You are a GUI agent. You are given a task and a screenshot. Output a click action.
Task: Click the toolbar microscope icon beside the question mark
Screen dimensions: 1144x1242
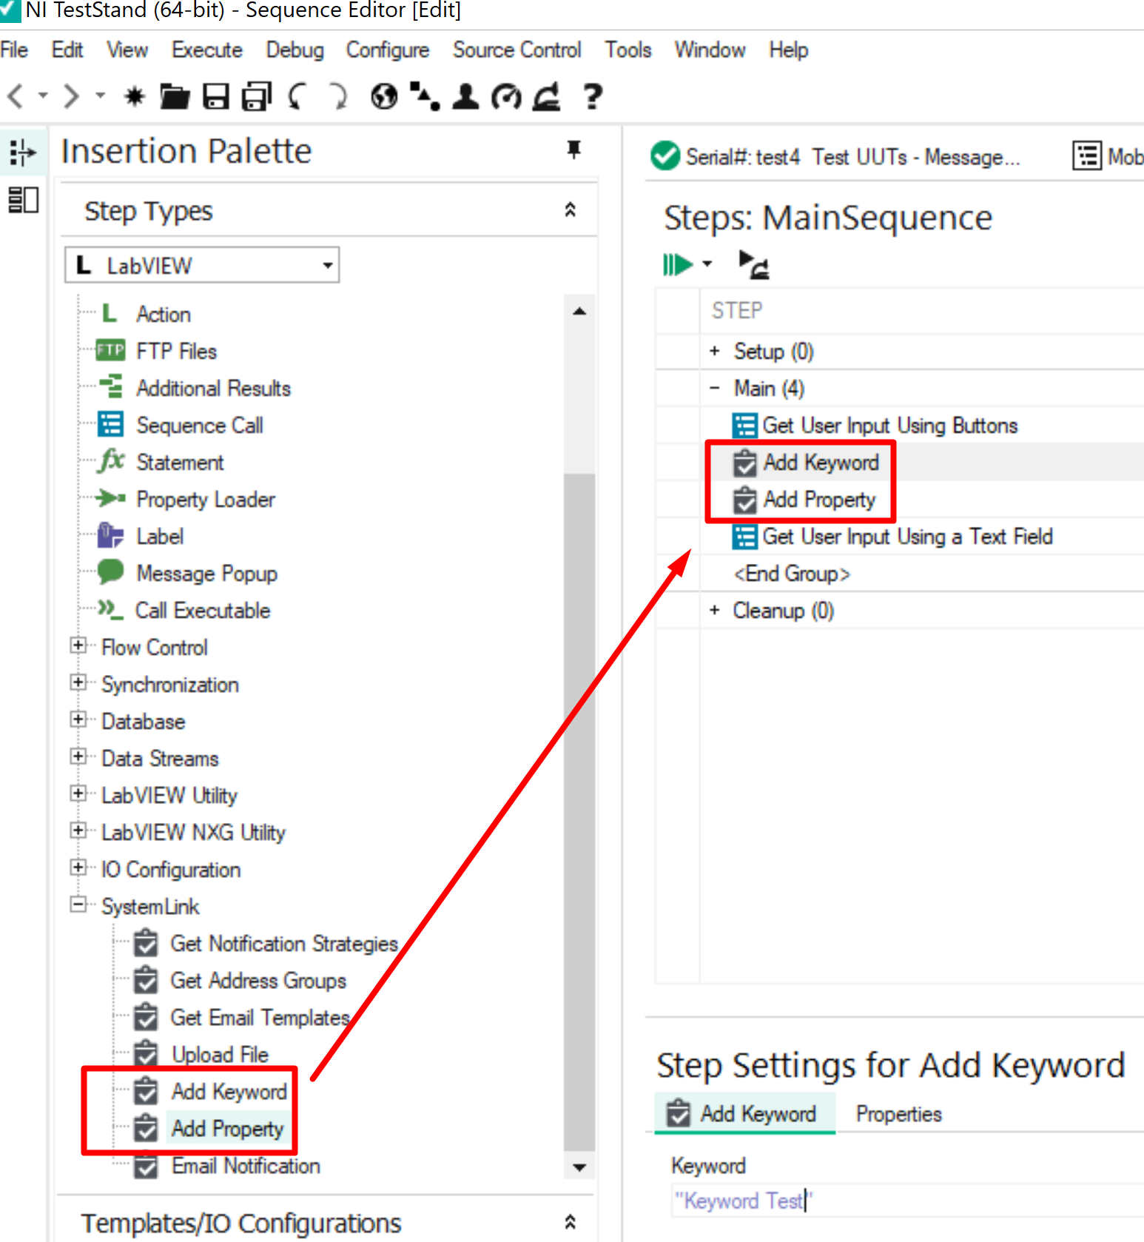point(547,96)
